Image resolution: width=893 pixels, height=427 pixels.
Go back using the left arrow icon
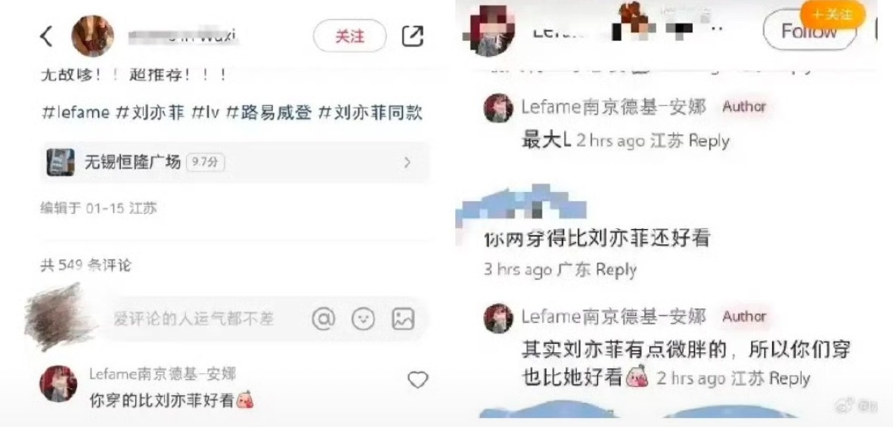pyautogui.click(x=47, y=36)
